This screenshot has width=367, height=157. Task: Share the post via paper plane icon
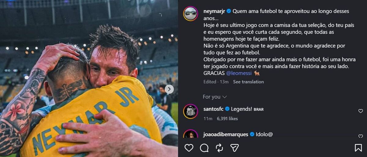click(x=235, y=148)
